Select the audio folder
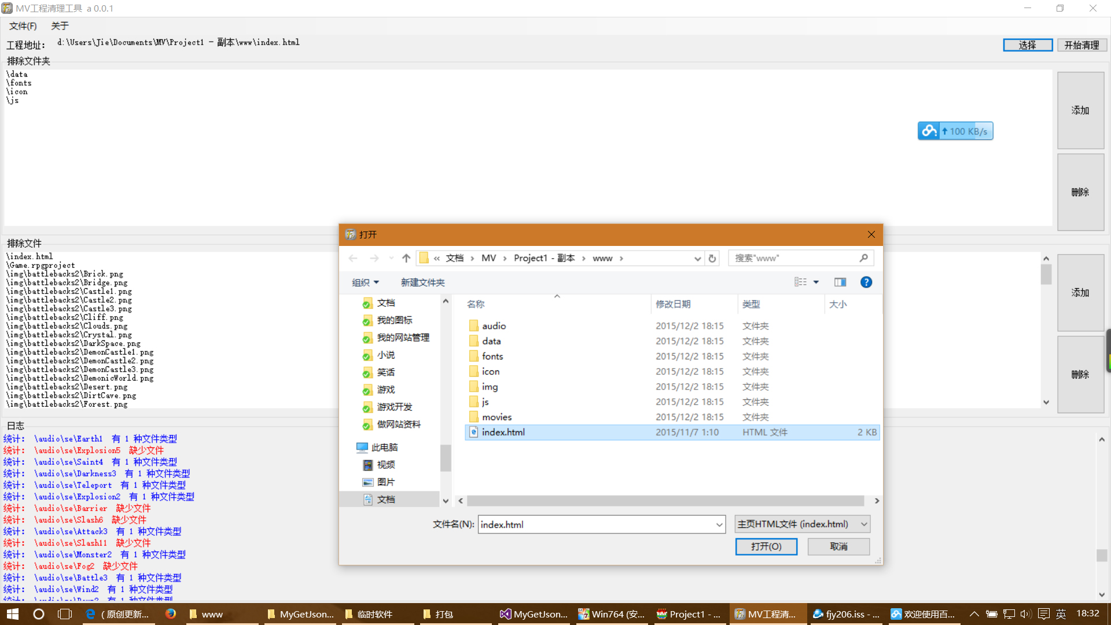This screenshot has width=1111, height=625. point(672,326)
